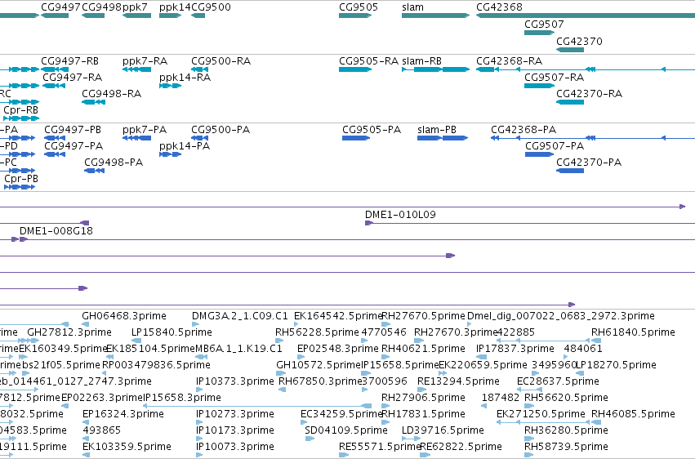Click the GH10572.5prime label

click(x=319, y=365)
